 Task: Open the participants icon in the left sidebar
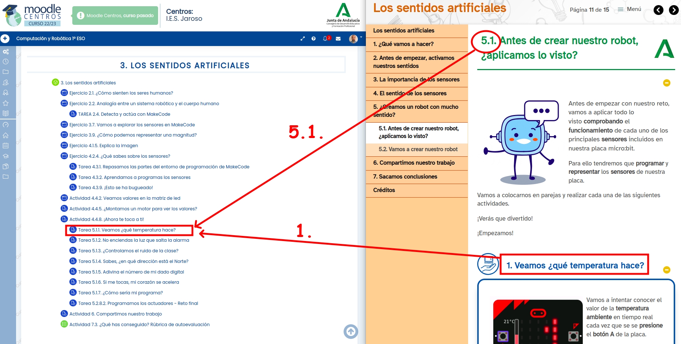tap(5, 83)
